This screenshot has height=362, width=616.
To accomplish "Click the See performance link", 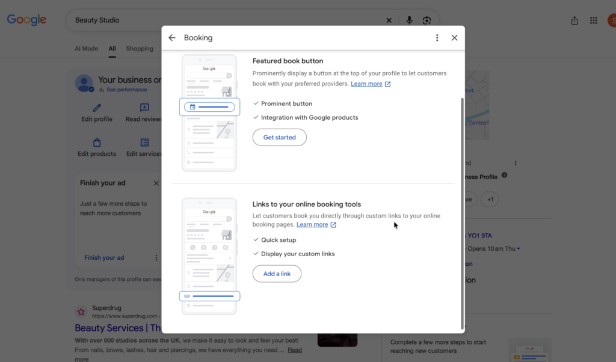I will (x=126, y=90).
